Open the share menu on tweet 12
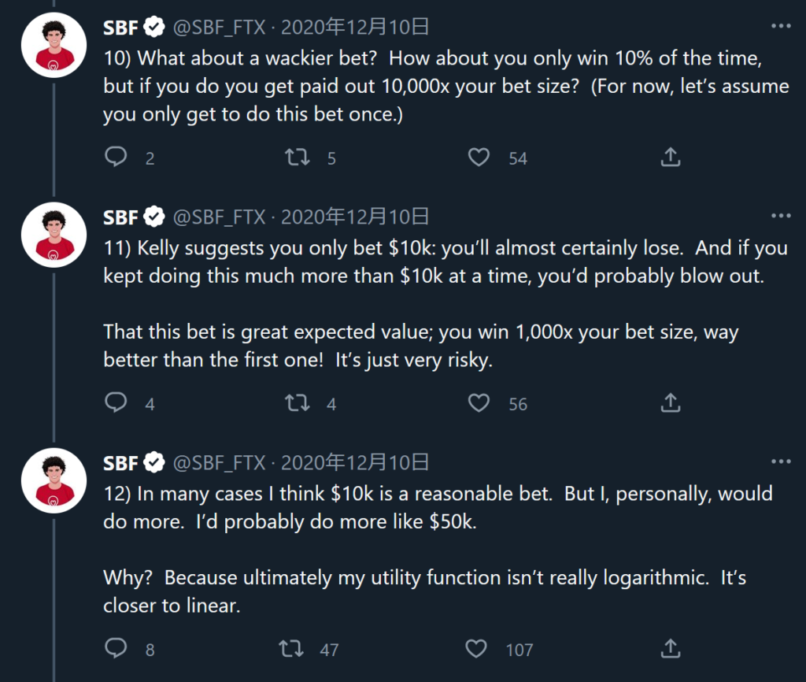 coord(670,650)
